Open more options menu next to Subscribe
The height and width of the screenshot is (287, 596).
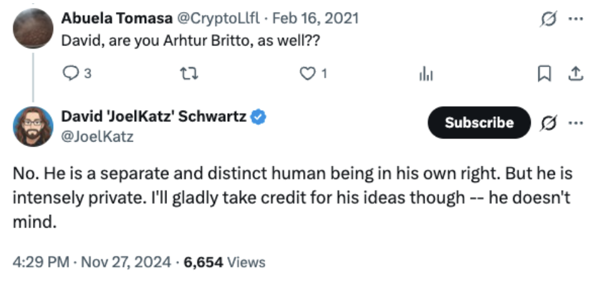click(x=574, y=122)
